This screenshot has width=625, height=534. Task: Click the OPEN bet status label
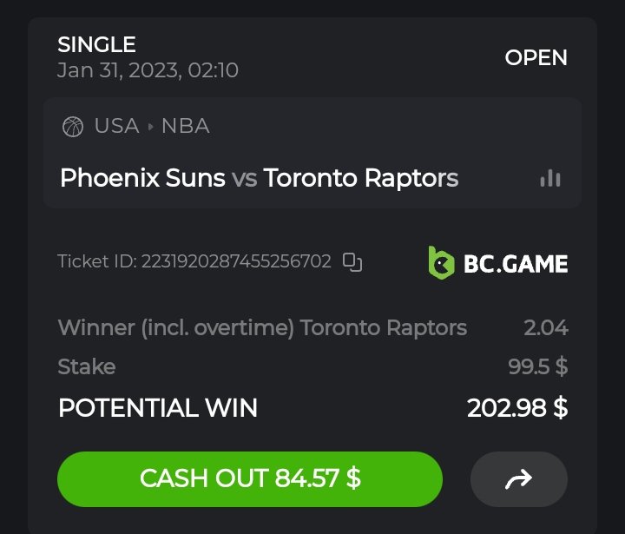[x=536, y=58]
